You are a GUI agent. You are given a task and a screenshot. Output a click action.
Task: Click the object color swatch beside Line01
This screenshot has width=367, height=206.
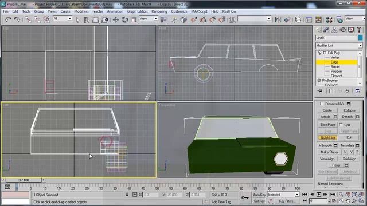coord(360,38)
